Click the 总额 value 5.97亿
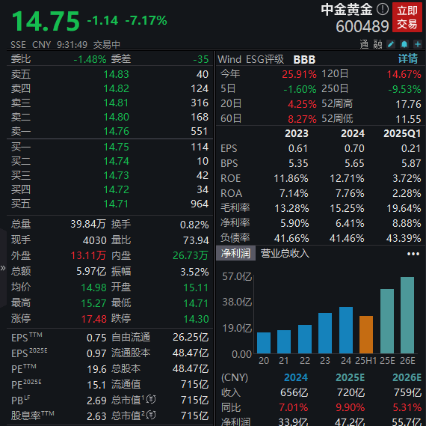 pyautogui.click(x=91, y=271)
